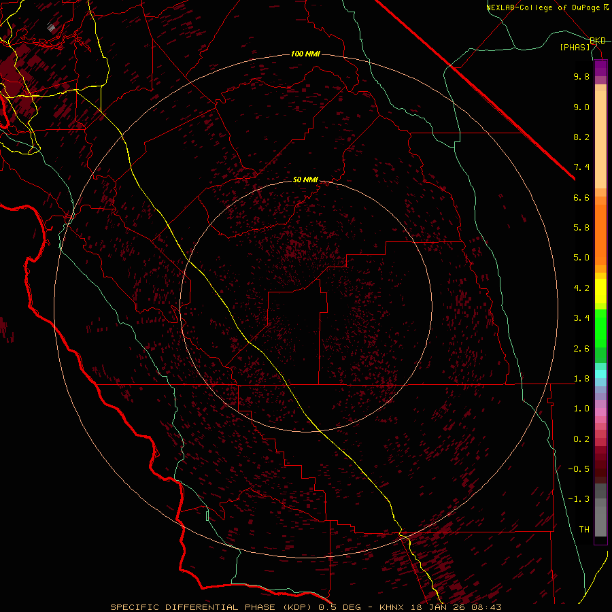Click the 8.2 value on the color scale
Image resolution: width=612 pixels, height=612 pixels.
click(x=581, y=137)
